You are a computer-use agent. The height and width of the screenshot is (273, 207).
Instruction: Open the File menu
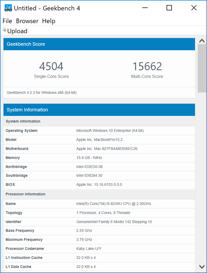(7, 21)
